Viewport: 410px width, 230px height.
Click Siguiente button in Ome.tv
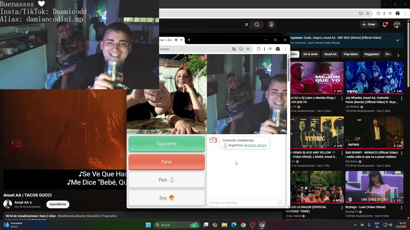pos(167,144)
